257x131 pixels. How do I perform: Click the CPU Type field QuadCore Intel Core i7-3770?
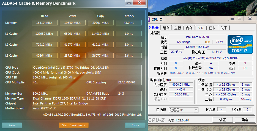[87, 68]
